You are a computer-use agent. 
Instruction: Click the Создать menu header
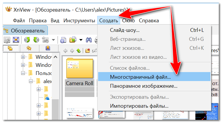coord(109,21)
